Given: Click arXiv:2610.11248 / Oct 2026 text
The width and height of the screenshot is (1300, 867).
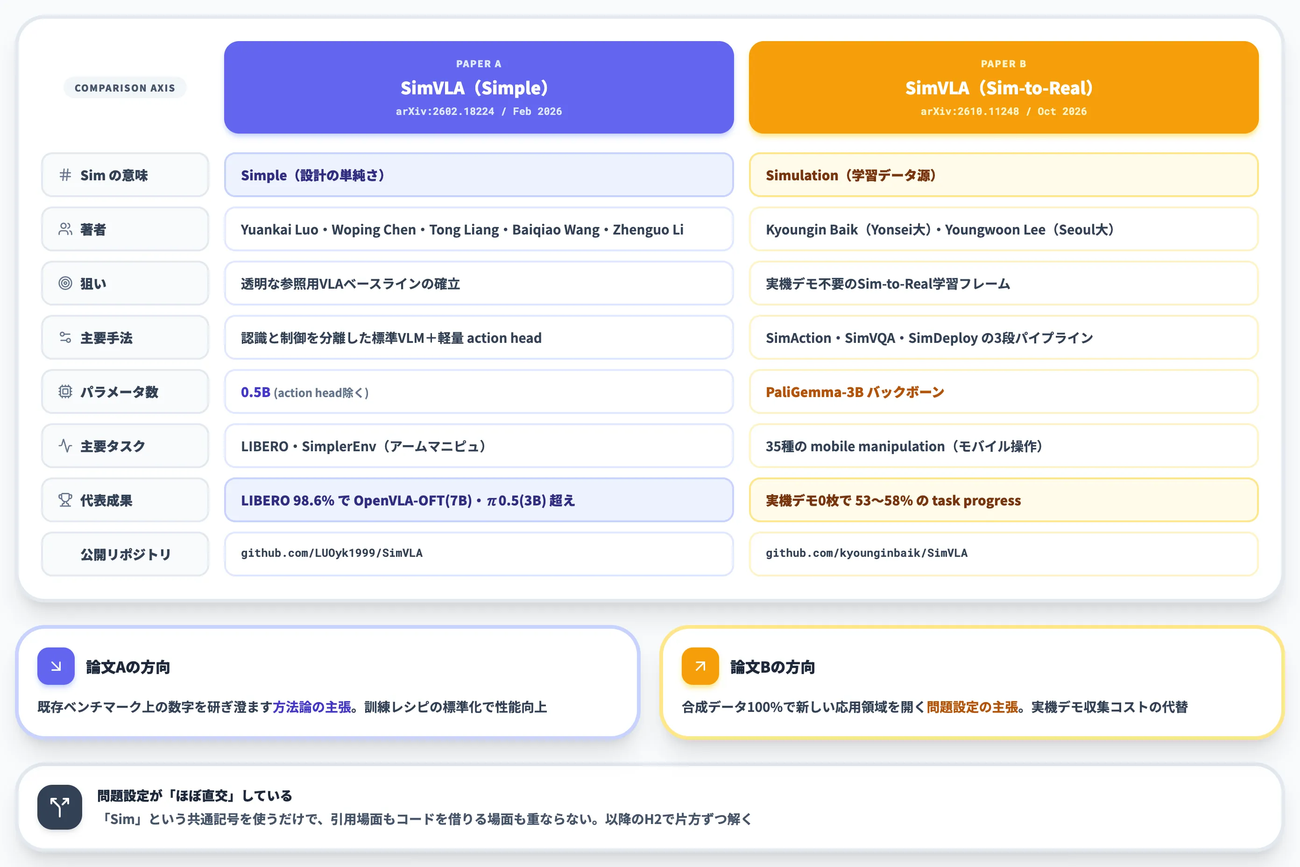Looking at the screenshot, I should click(x=1004, y=111).
